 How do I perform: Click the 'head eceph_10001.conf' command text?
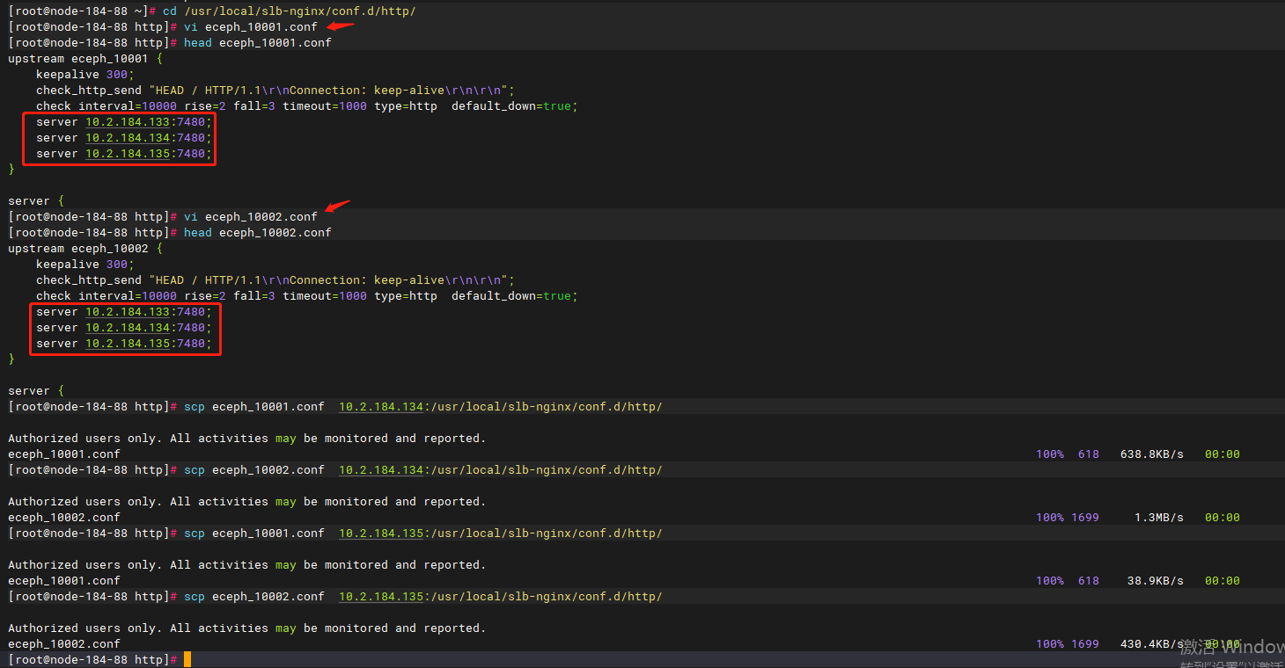[x=258, y=42]
